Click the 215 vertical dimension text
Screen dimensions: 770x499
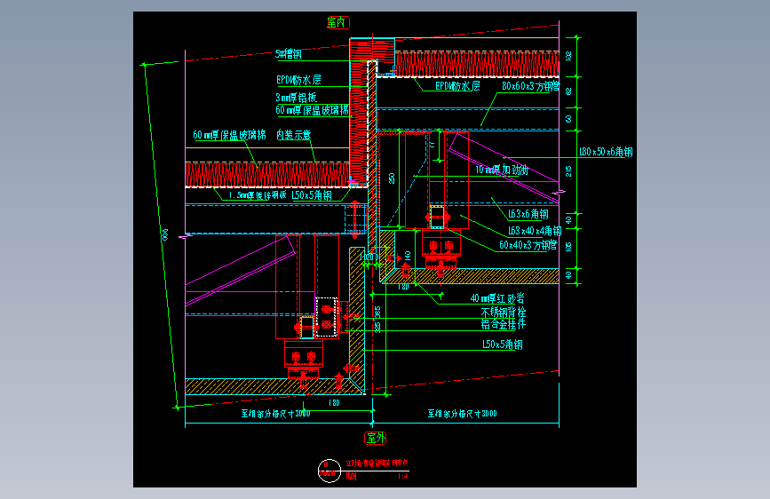[568, 170]
